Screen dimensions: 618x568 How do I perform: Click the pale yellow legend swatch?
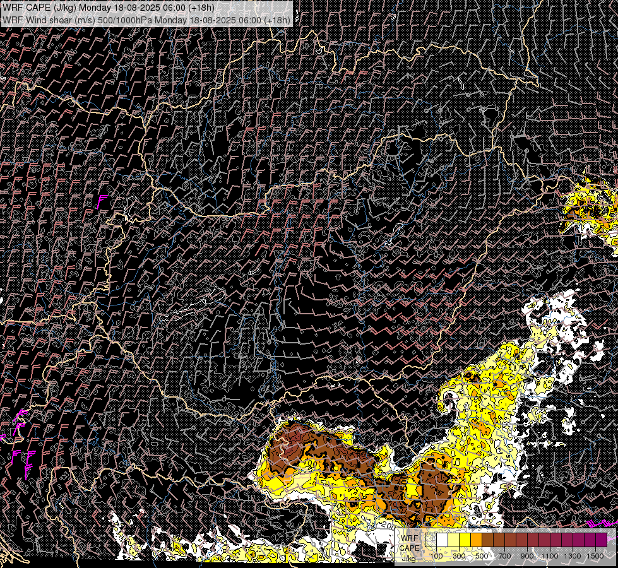[x=454, y=540]
